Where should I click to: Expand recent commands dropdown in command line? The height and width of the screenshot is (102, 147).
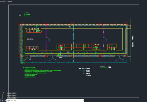8,101
